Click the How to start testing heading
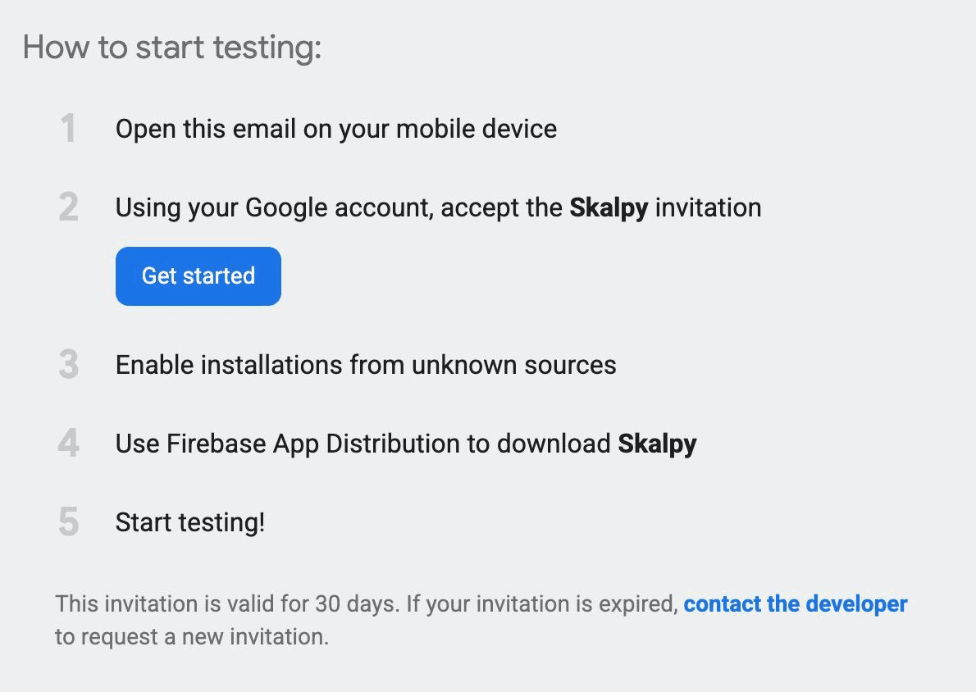Image resolution: width=976 pixels, height=692 pixels. pos(171,48)
